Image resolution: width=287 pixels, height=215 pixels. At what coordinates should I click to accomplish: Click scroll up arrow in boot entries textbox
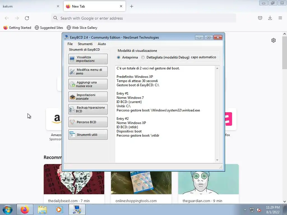[217, 68]
